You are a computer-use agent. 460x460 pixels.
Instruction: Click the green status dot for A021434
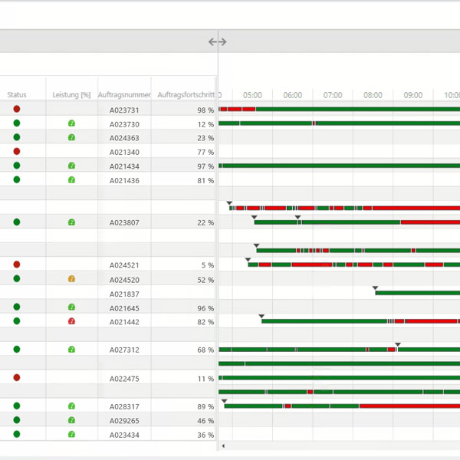click(17, 166)
